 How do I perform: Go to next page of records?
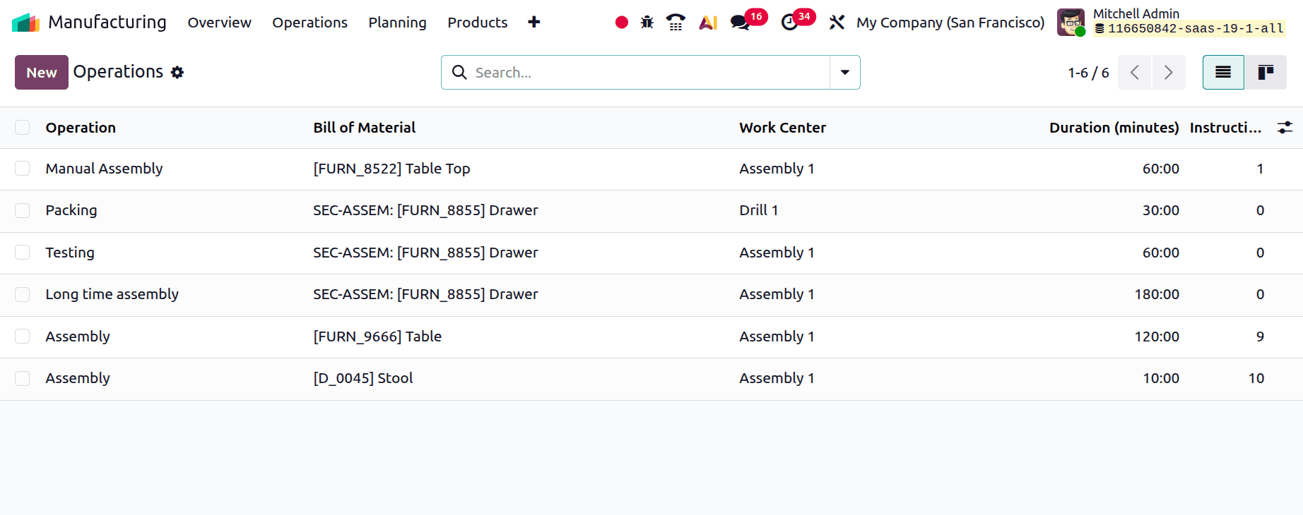tap(1169, 72)
